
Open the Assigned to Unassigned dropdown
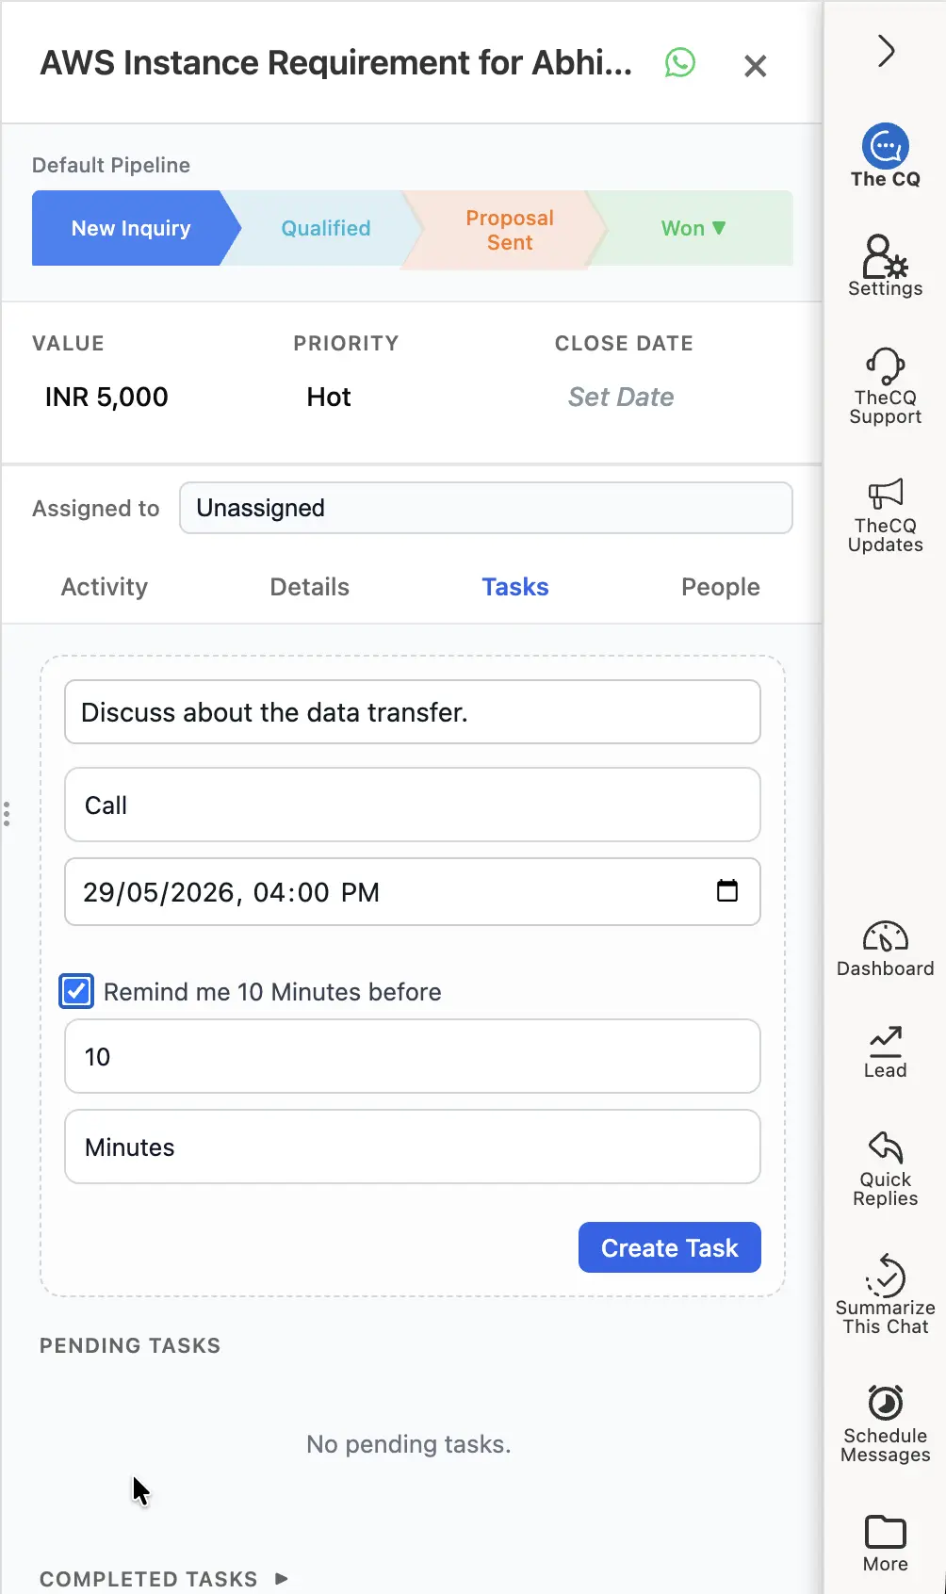click(x=486, y=508)
